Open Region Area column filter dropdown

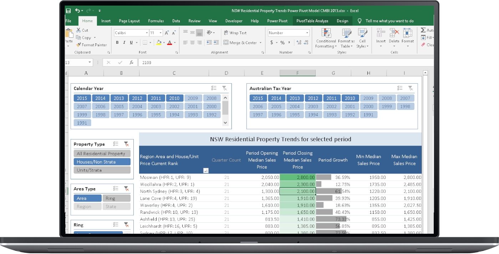tap(205, 171)
